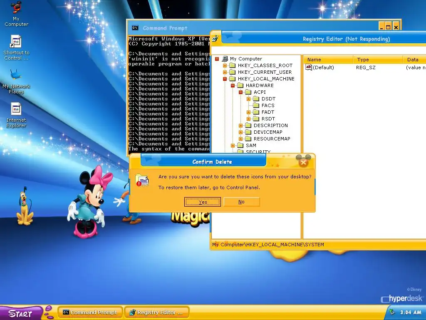Maximize the Command Prompt window
The image size is (426, 320).
(388, 27)
